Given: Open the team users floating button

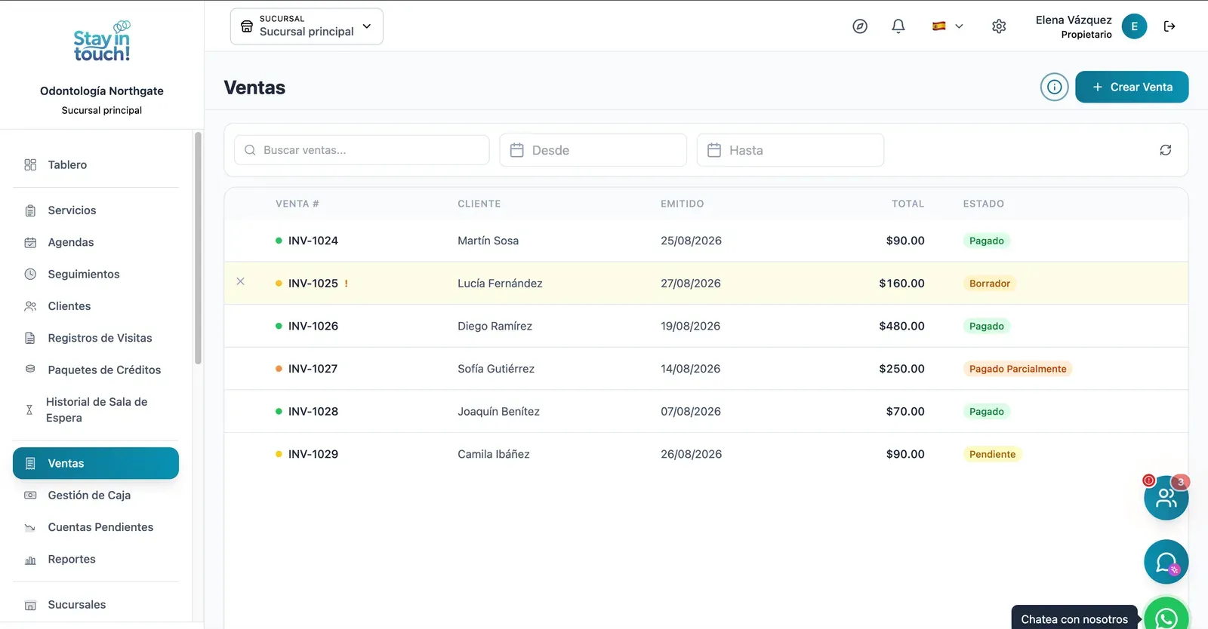Looking at the screenshot, I should (1166, 498).
